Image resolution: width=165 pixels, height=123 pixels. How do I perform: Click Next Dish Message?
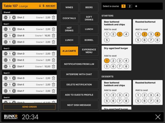tap(79, 105)
